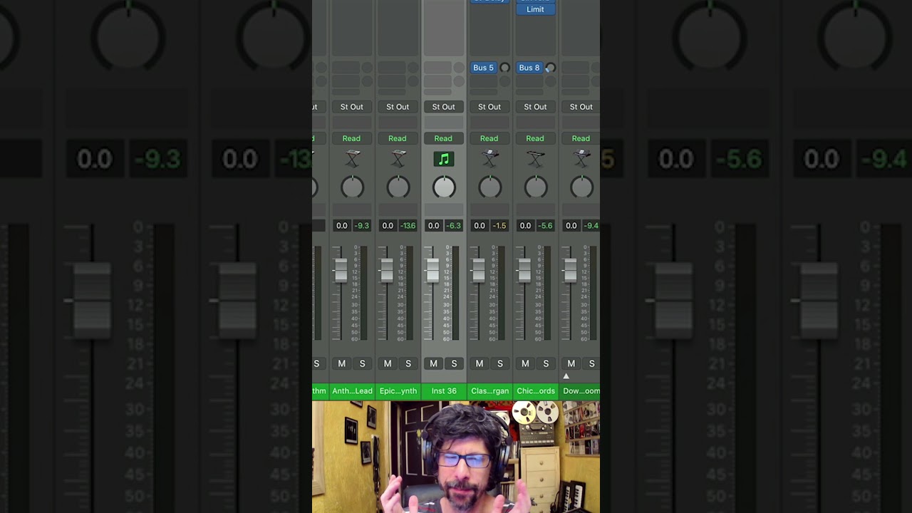The height and width of the screenshot is (513, 912).
Task: Mute the Chic...ords channel
Action: tap(525, 363)
